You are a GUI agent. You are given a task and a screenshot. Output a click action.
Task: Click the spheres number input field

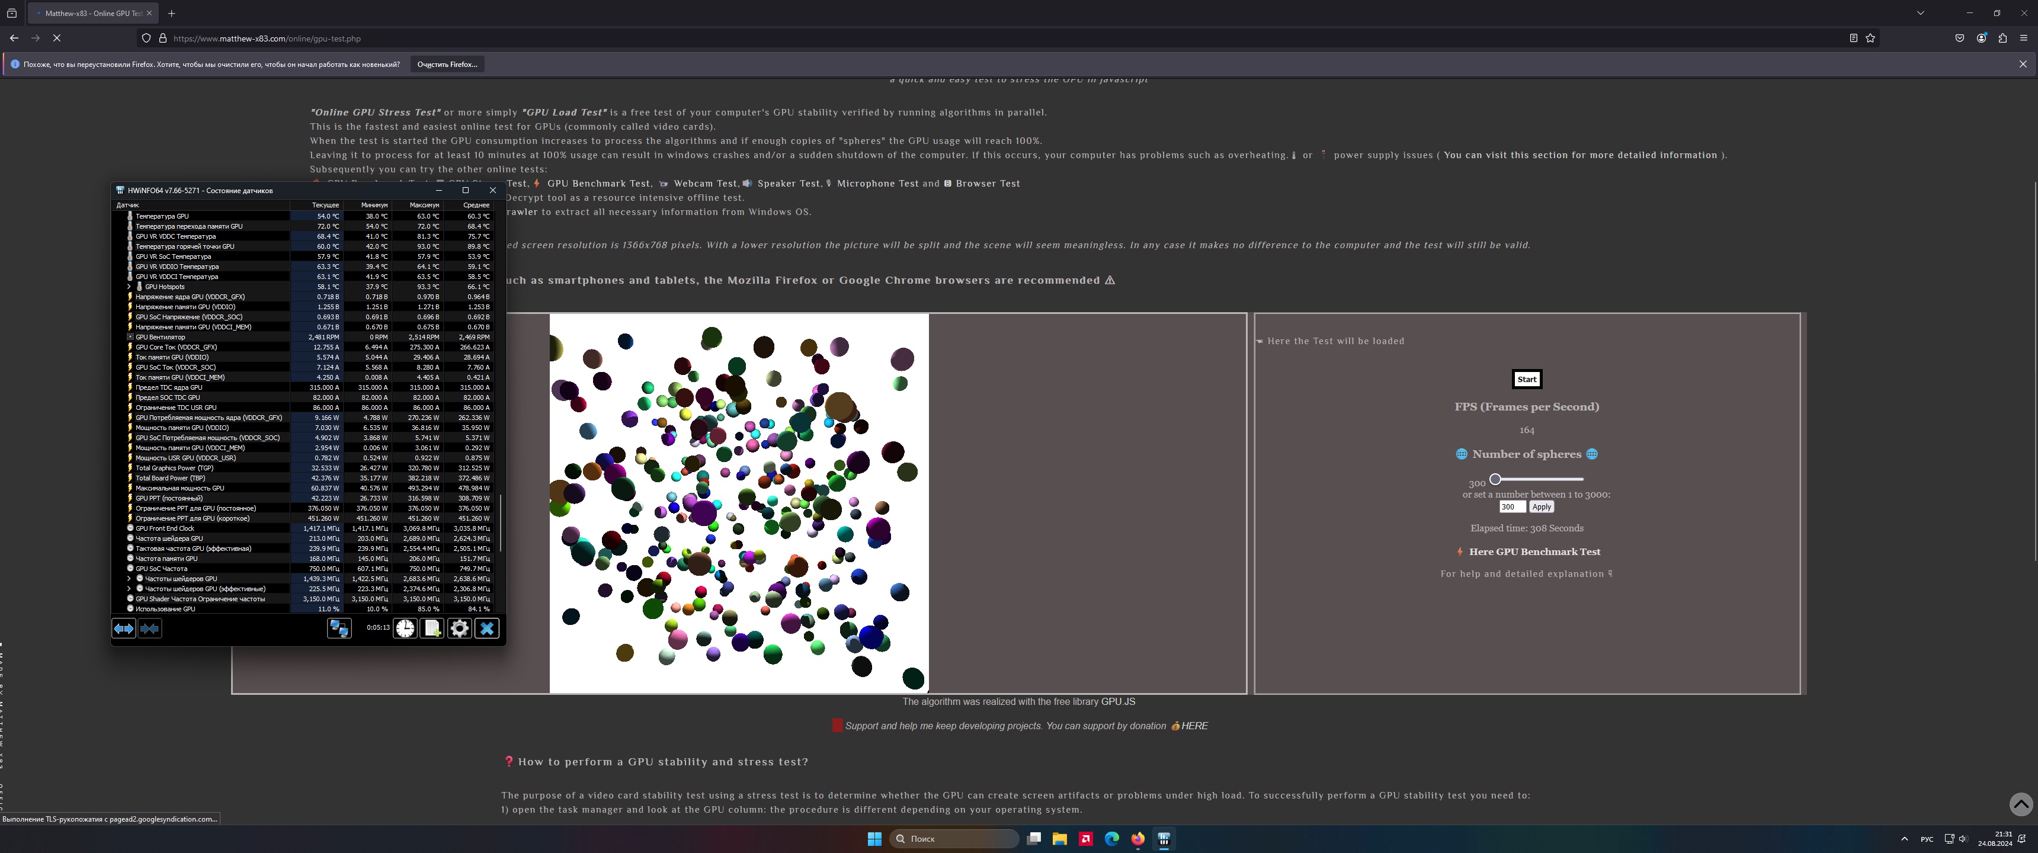1511,507
